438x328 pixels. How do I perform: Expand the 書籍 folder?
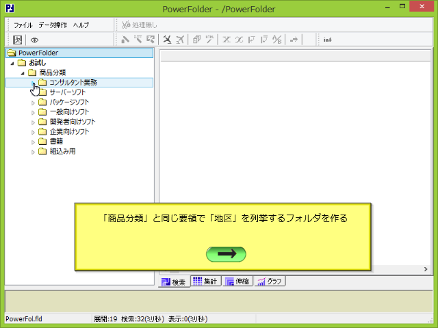(x=33, y=142)
